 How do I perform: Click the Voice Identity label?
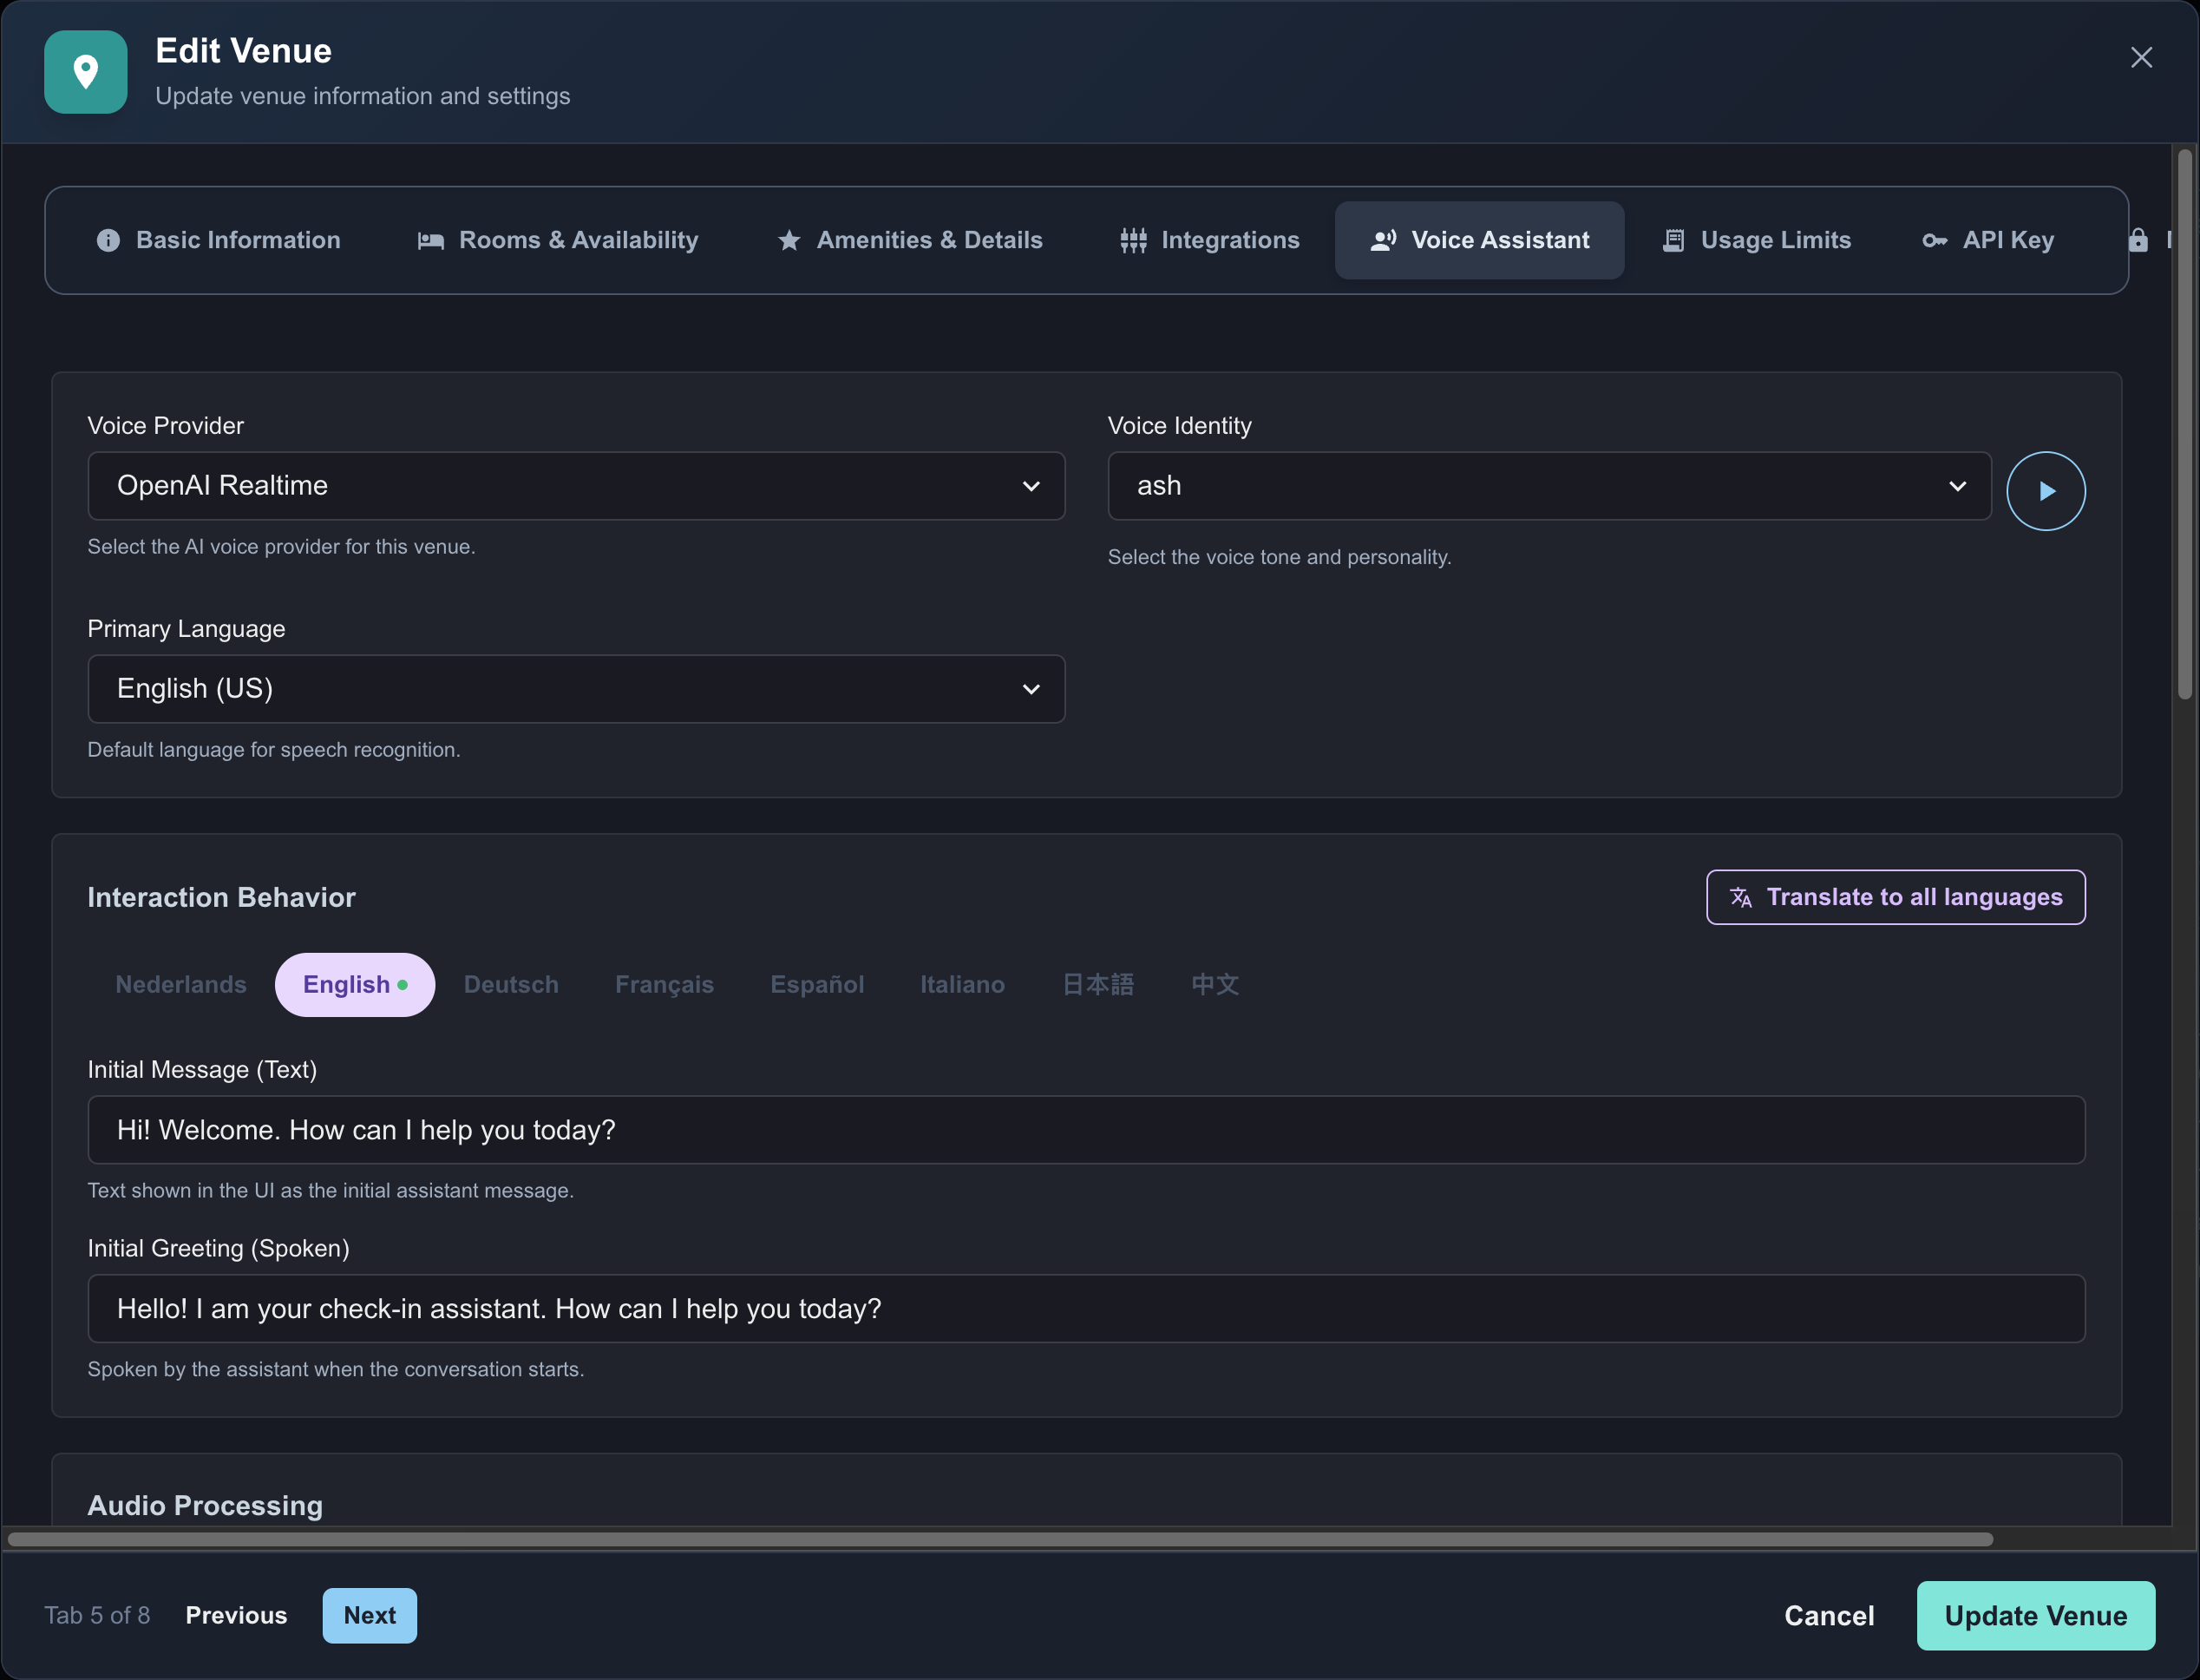(1180, 426)
